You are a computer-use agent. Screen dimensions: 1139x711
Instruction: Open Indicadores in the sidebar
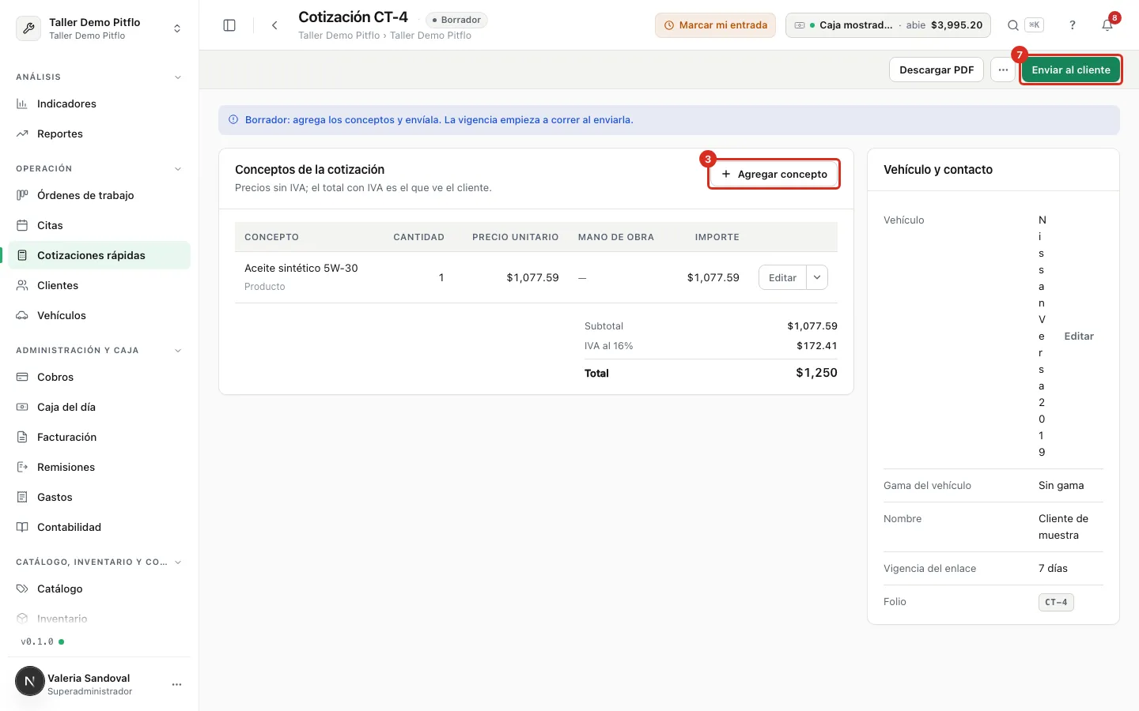tap(99, 103)
